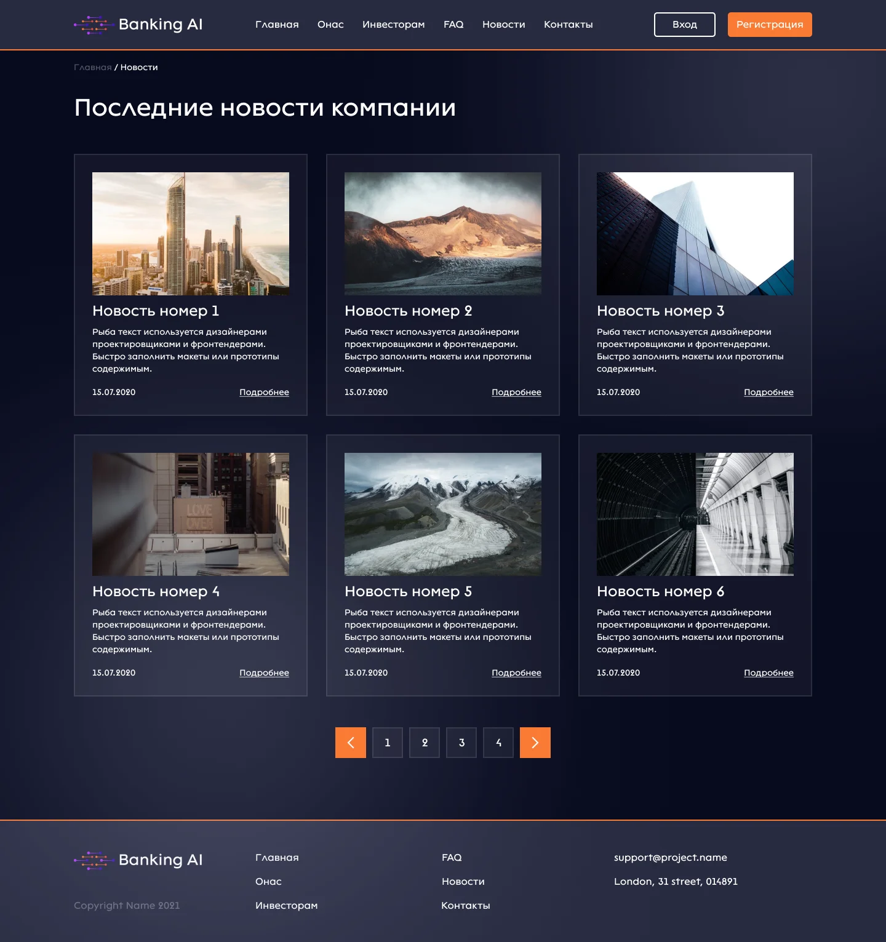This screenshot has height=942, width=886.
Task: Click the Новость номер 5 title
Action: (x=409, y=591)
